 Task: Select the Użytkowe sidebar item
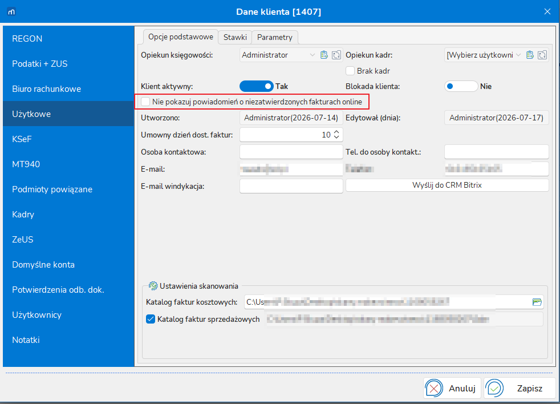[68, 114]
